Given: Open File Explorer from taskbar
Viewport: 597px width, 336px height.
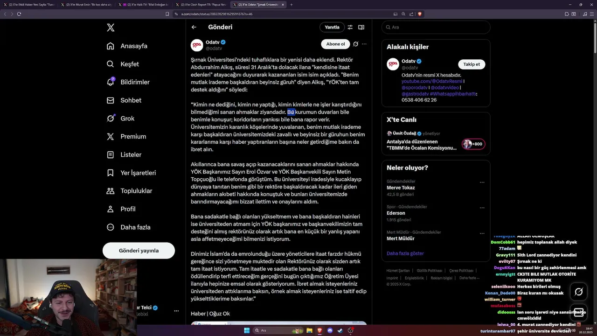Looking at the screenshot, I should point(309,330).
